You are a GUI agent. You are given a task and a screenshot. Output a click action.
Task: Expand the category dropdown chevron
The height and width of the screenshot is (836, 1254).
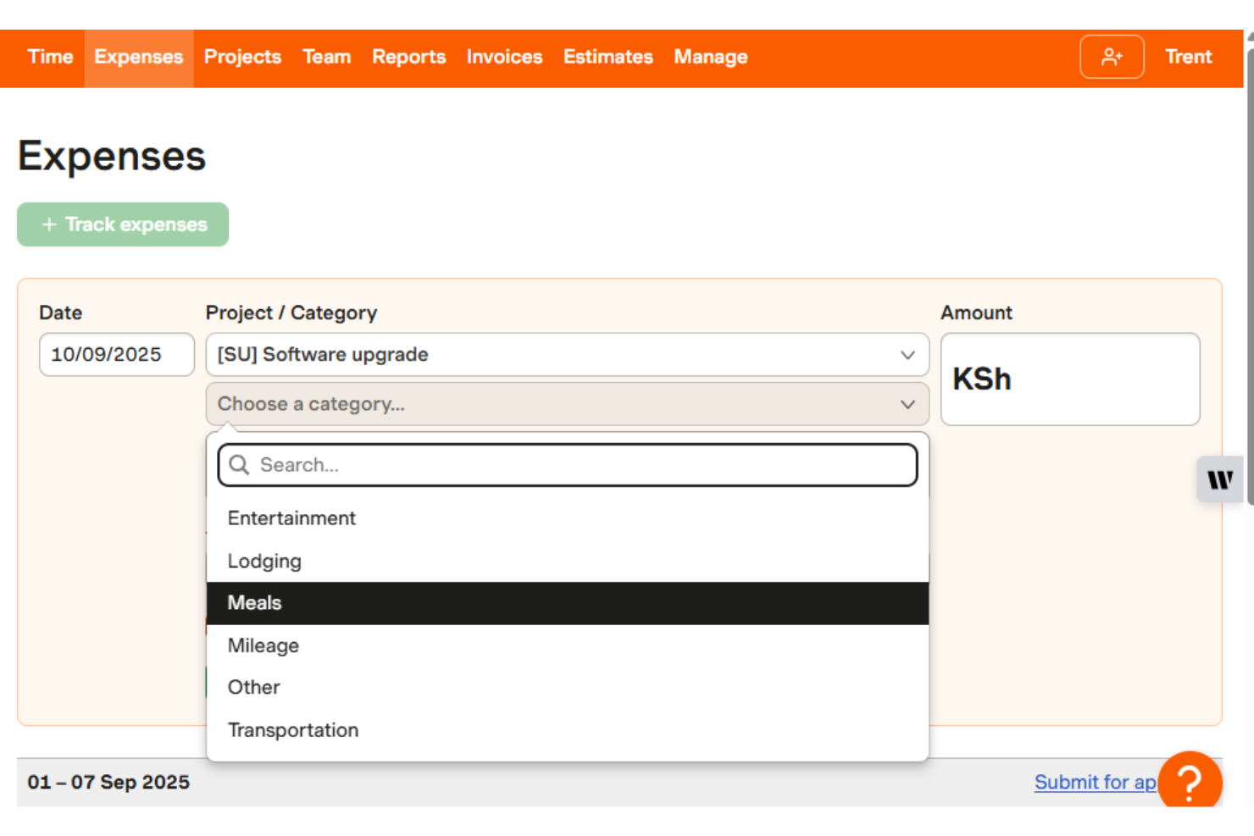907,404
